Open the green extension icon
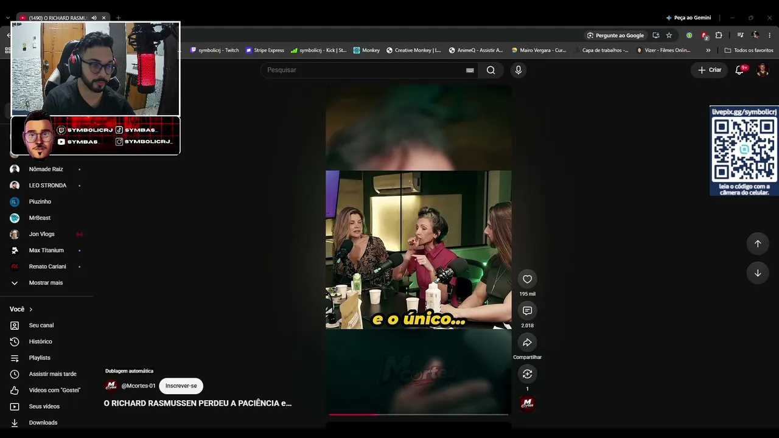The width and height of the screenshot is (779, 438). (x=689, y=35)
